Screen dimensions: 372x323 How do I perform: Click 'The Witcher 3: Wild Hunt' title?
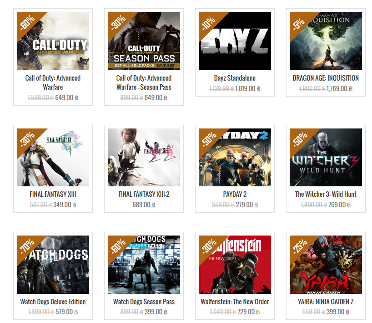pyautogui.click(x=326, y=194)
